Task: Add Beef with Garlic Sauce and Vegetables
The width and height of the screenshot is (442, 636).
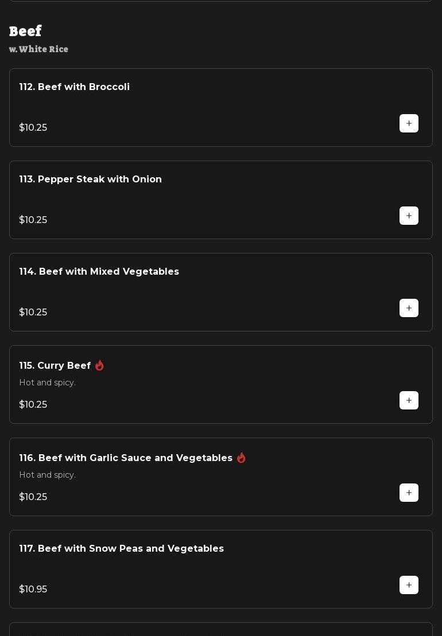Action: pyautogui.click(x=409, y=493)
